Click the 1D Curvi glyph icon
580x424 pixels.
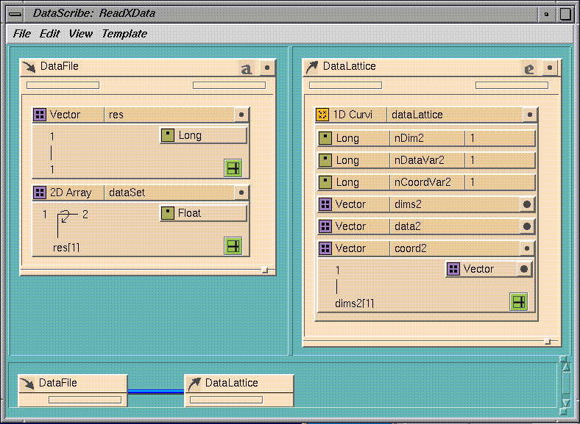pyautogui.click(x=323, y=115)
